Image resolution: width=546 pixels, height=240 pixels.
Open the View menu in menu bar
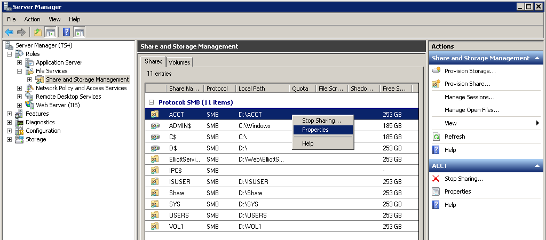pos(54,19)
